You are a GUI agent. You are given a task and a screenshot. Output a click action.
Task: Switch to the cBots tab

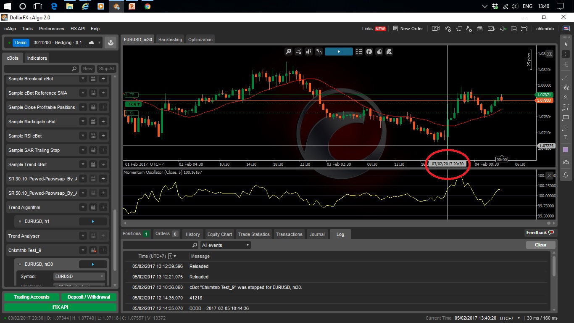coord(13,58)
